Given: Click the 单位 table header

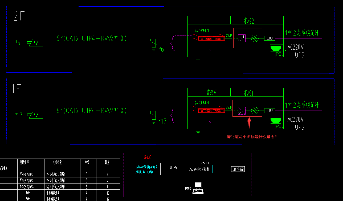Looking at the screenshot, I should [x=88, y=162].
